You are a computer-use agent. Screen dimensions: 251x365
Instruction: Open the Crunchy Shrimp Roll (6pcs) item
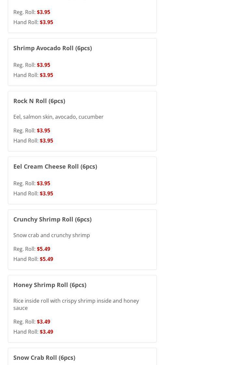pyautogui.click(x=52, y=219)
